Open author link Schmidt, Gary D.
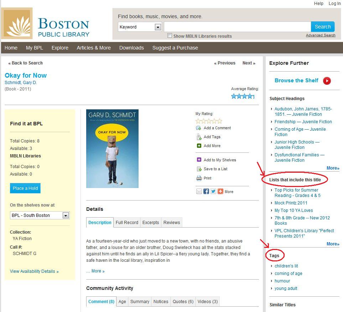This screenshot has width=343, height=312. pyautogui.click(x=21, y=83)
